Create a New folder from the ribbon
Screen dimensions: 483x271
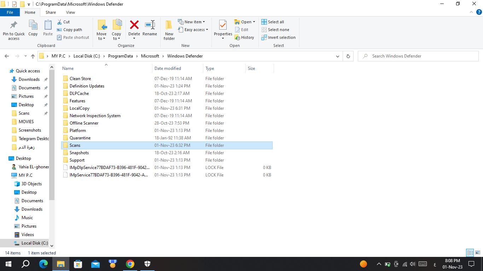(x=169, y=30)
